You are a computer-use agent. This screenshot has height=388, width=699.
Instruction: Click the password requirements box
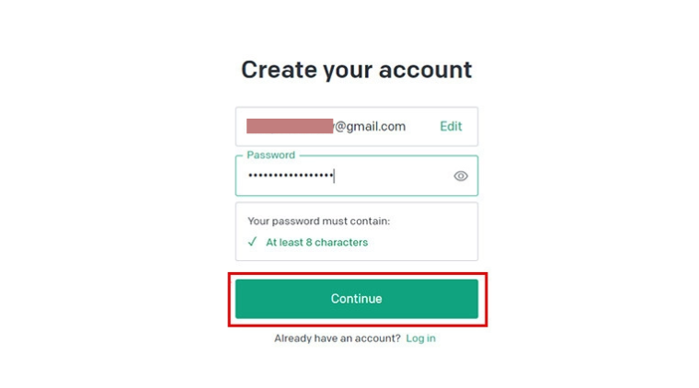click(x=357, y=232)
